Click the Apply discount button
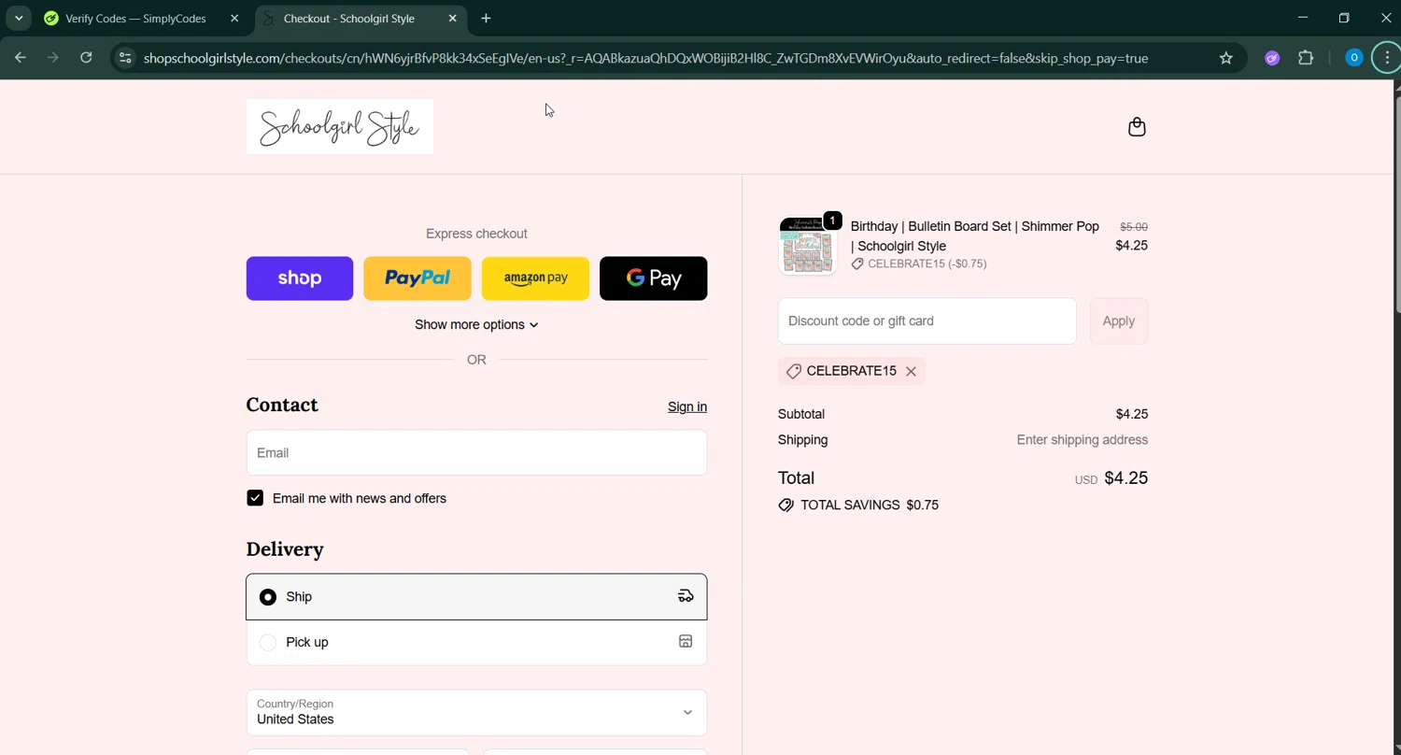The width and height of the screenshot is (1401, 755). click(1119, 321)
